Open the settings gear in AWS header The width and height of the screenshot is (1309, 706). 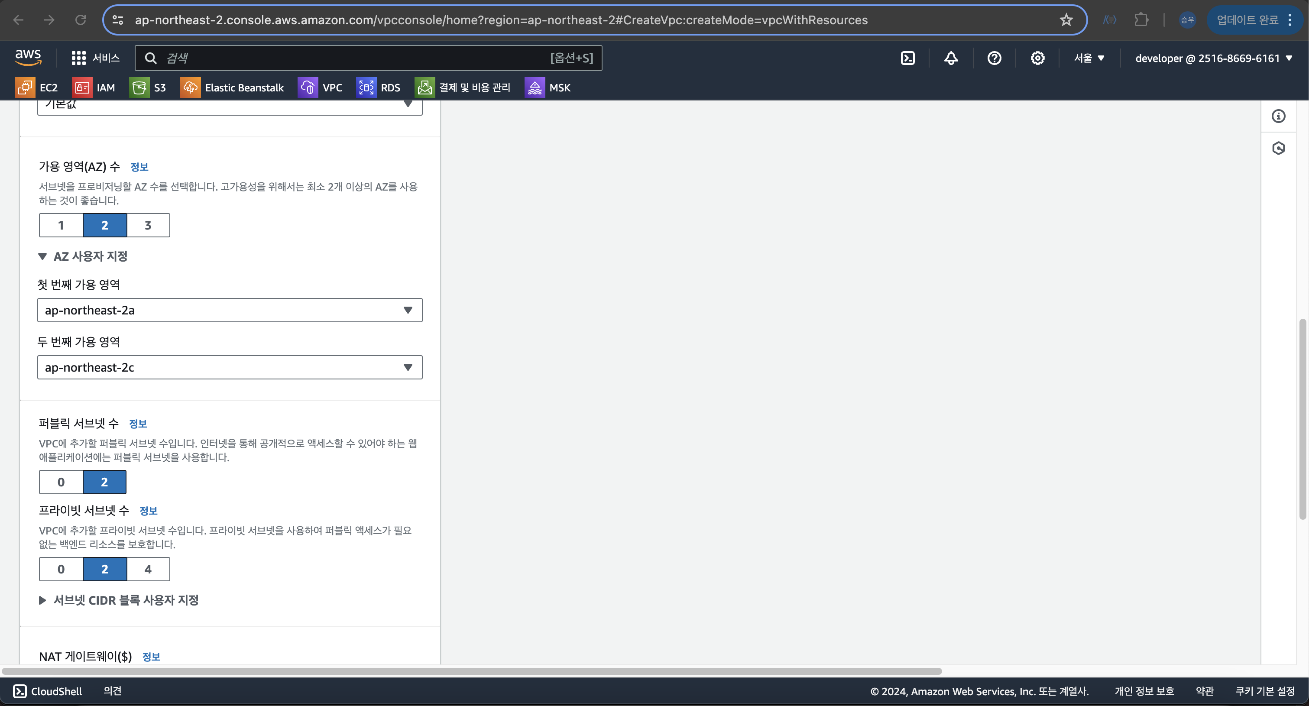1037,58
